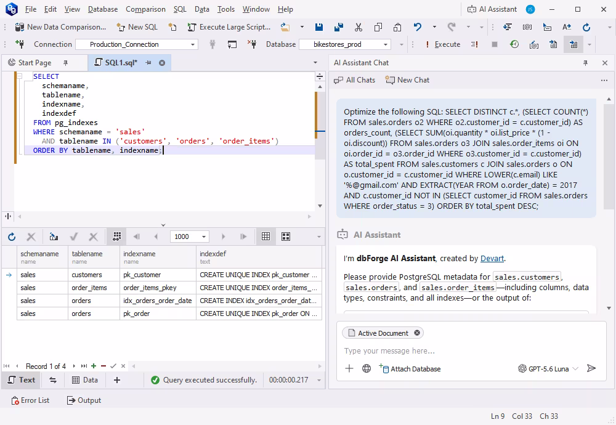Image resolution: width=616 pixels, height=425 pixels.
Task: Click the execution history clock icon
Action: click(x=514, y=44)
